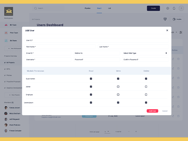Check Admin Write permission
Viewport: 188px width, 141px height.
(118, 86)
